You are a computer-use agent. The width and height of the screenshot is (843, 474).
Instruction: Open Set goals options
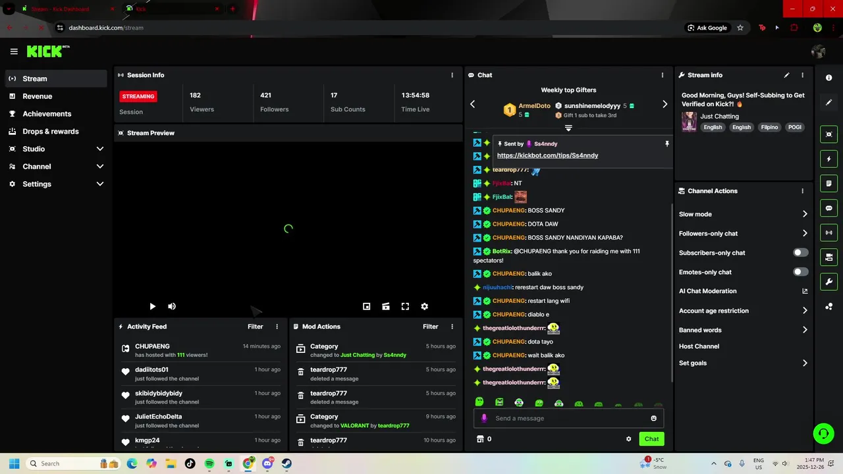743,363
